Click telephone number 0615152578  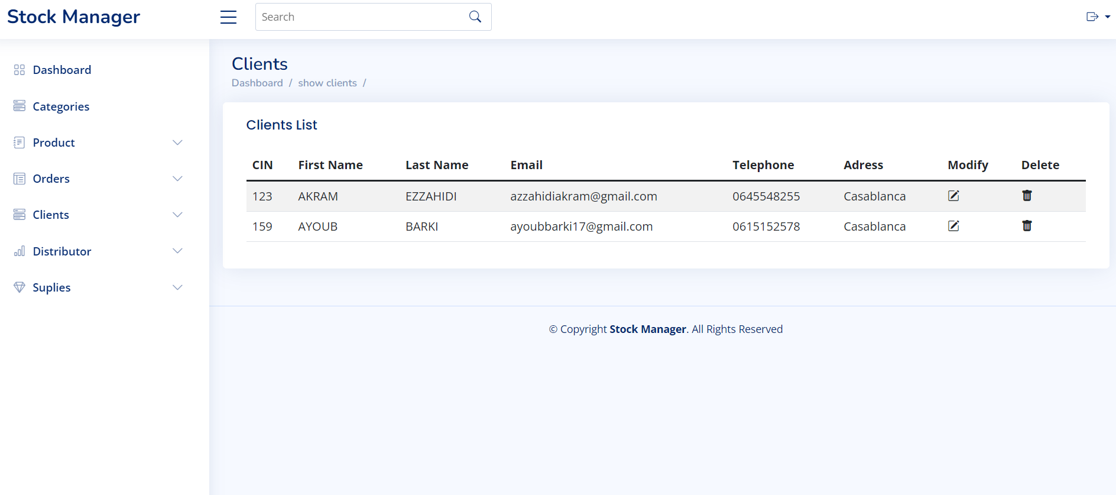coord(766,227)
